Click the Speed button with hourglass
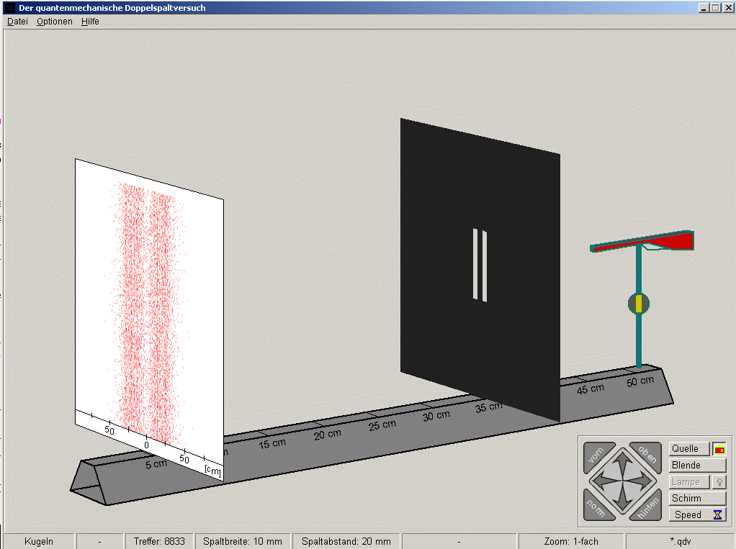This screenshot has height=549, width=736. (x=696, y=514)
